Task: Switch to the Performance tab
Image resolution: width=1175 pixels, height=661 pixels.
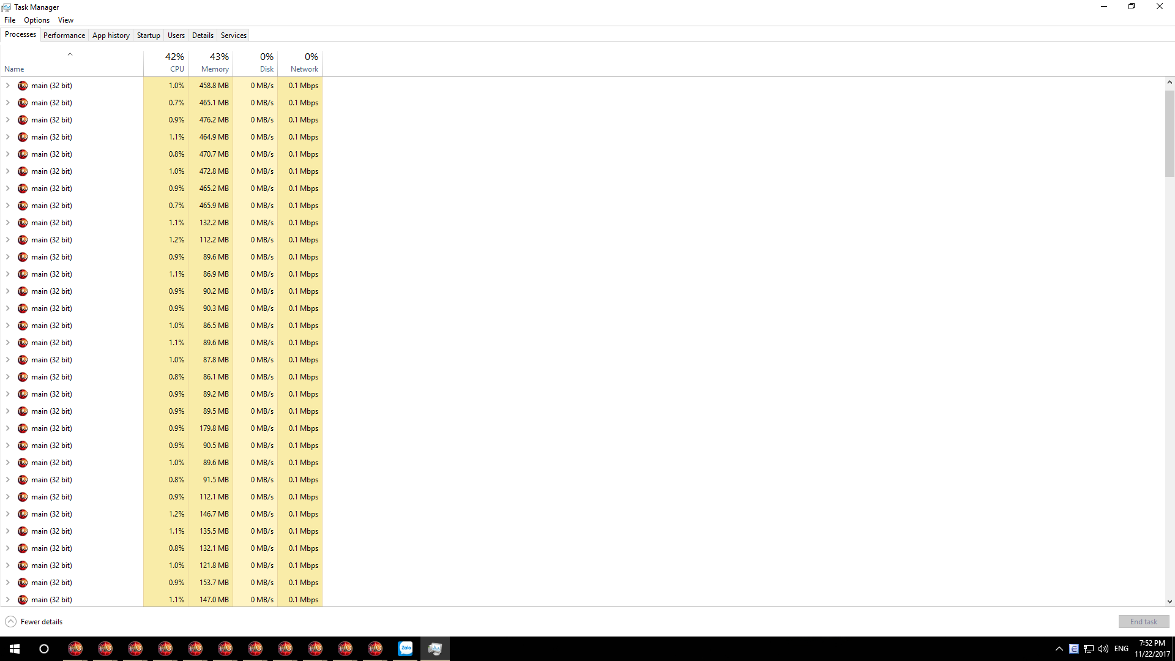Action: pyautogui.click(x=64, y=35)
